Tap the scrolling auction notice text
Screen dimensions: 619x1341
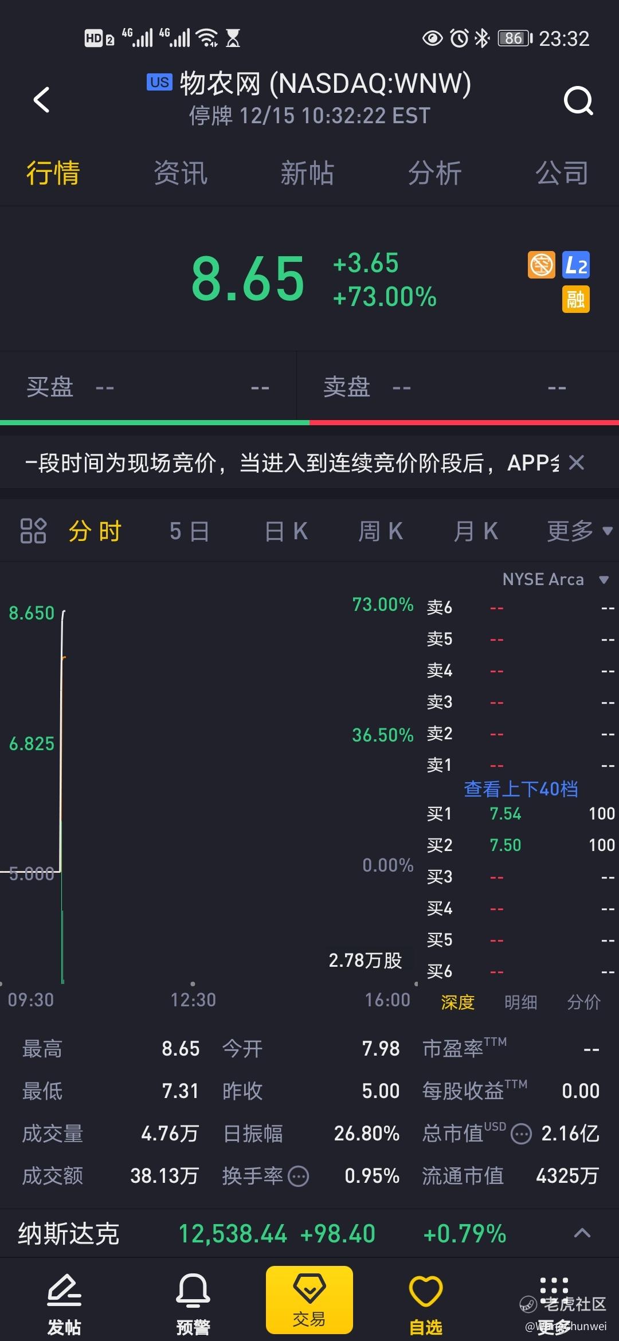(291, 462)
